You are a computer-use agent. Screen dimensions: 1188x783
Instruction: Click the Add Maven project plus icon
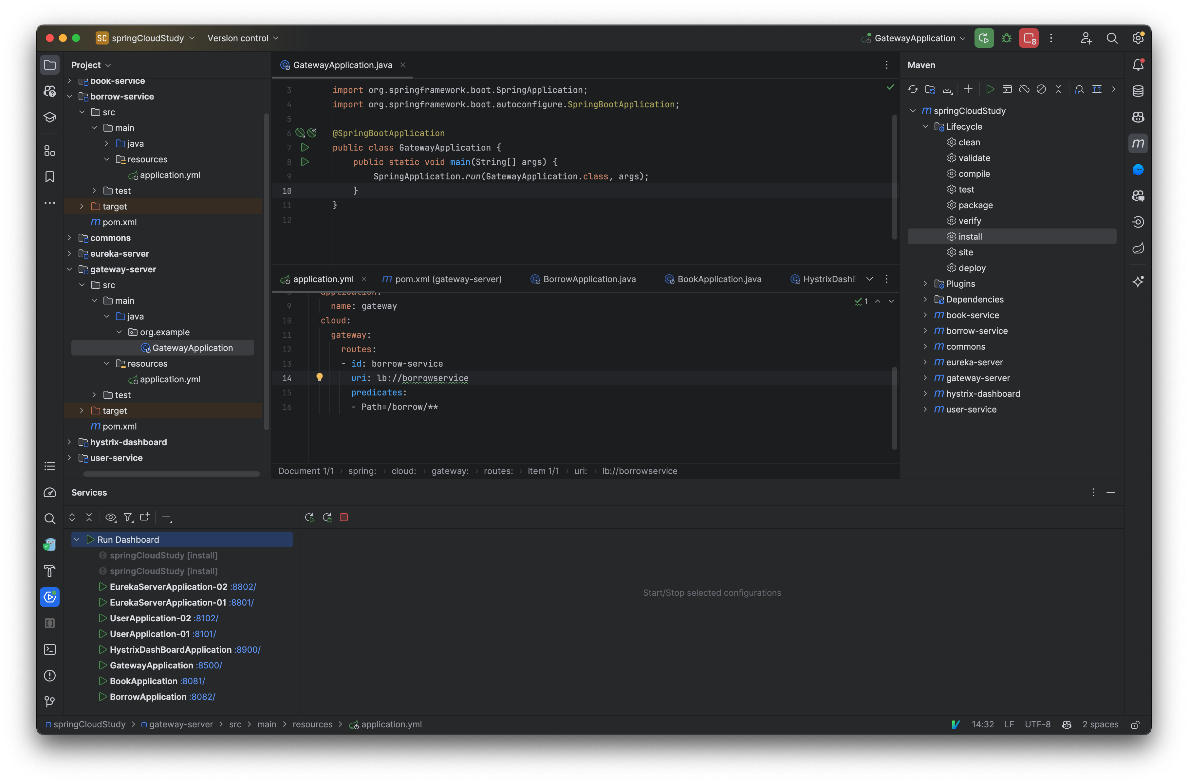(x=968, y=89)
